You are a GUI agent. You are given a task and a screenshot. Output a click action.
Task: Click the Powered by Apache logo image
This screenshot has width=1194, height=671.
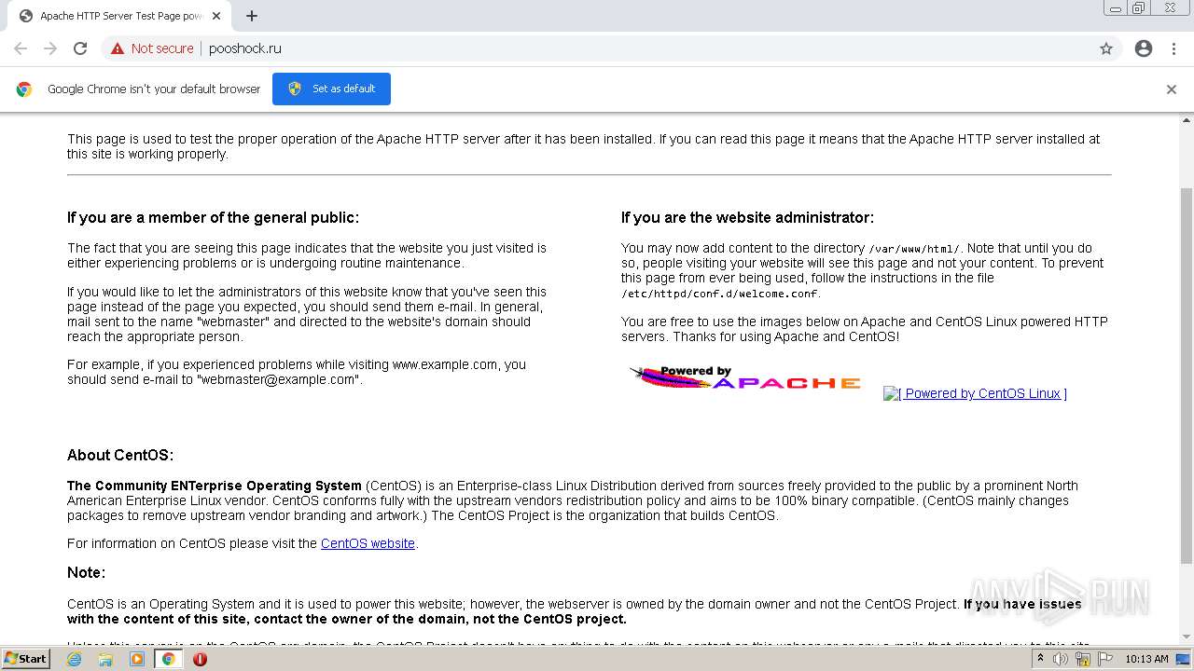745,378
